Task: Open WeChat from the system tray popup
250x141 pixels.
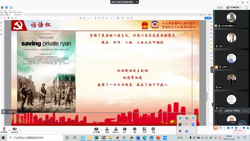Action: [187, 125]
